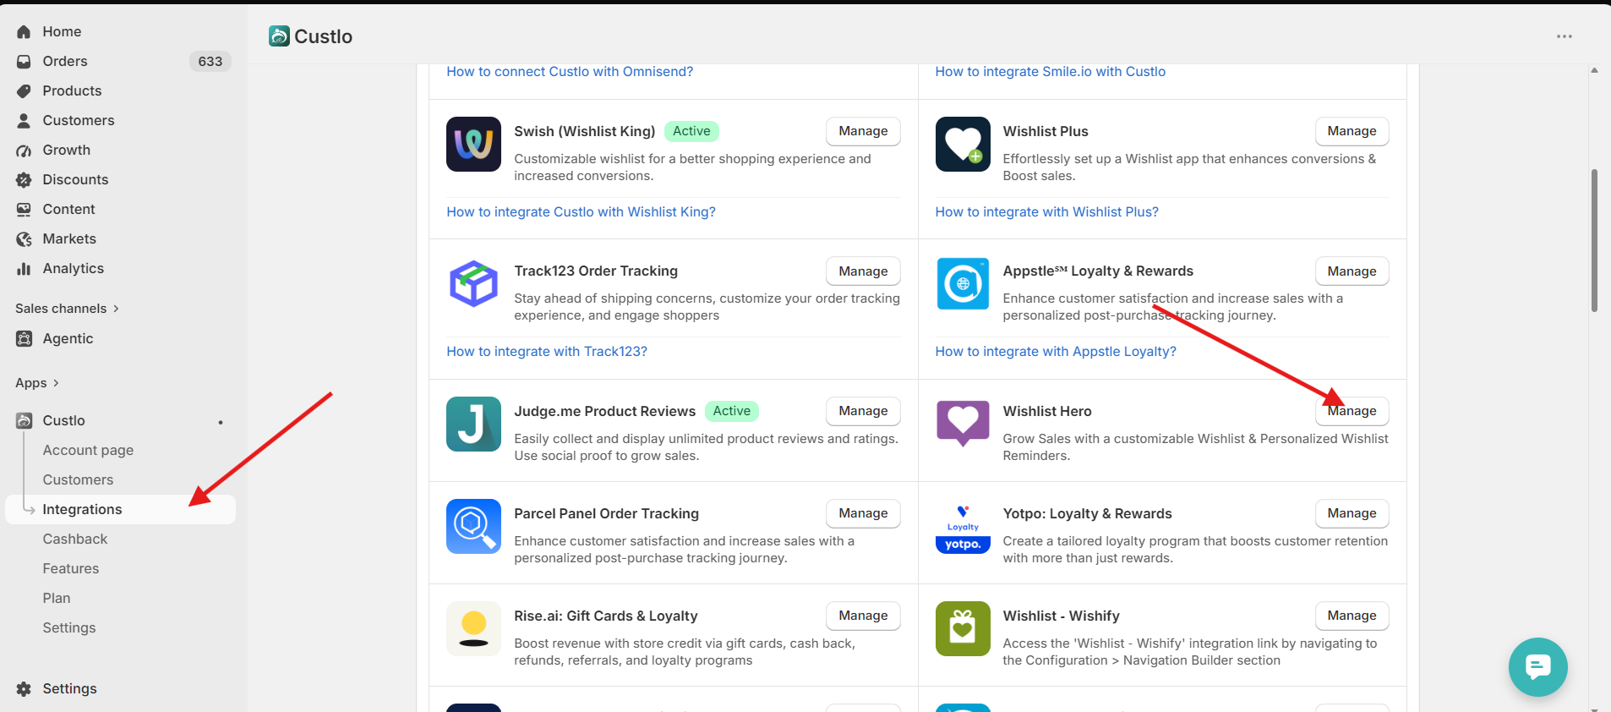
Task: Click the Active badge on Judge.me
Action: click(731, 411)
